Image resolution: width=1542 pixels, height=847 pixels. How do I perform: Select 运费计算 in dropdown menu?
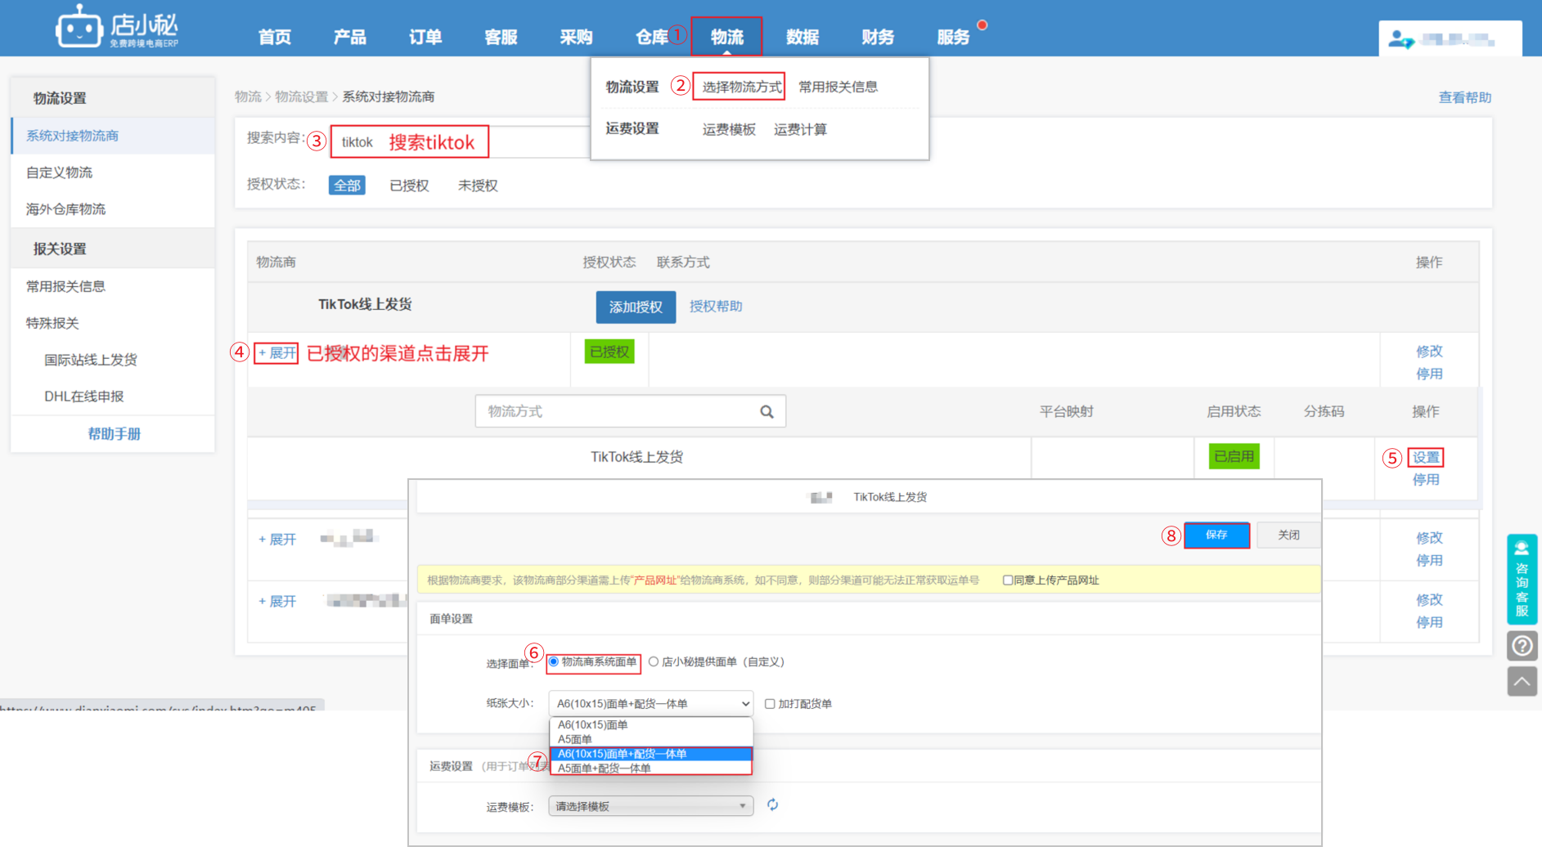pos(800,129)
